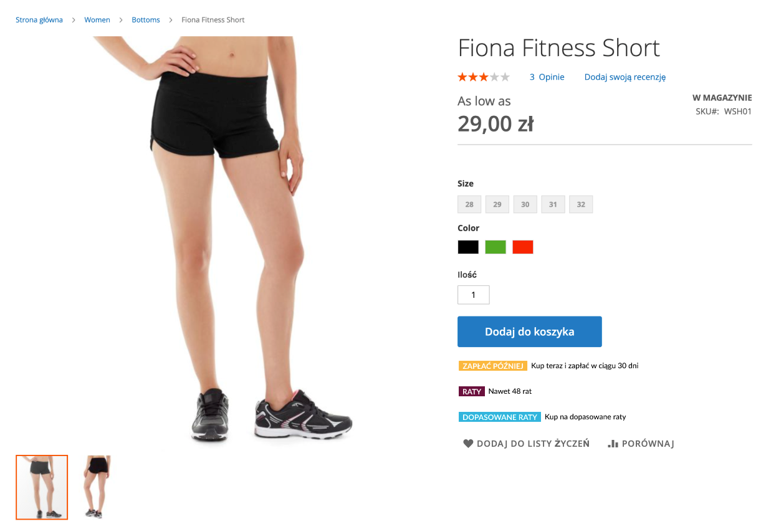771x529 pixels.
Task: Open the Bottoms breadcrumb category
Action: pos(146,20)
